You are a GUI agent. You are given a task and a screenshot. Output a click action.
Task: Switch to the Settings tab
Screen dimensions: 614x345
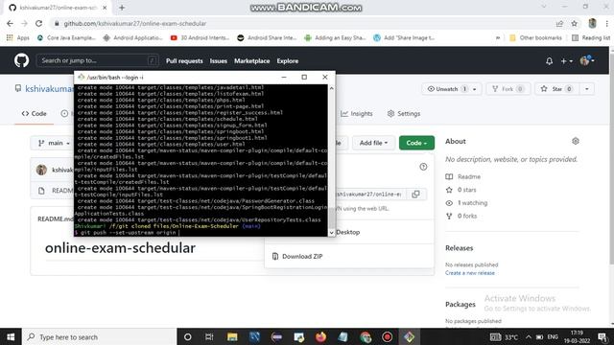pos(404,113)
